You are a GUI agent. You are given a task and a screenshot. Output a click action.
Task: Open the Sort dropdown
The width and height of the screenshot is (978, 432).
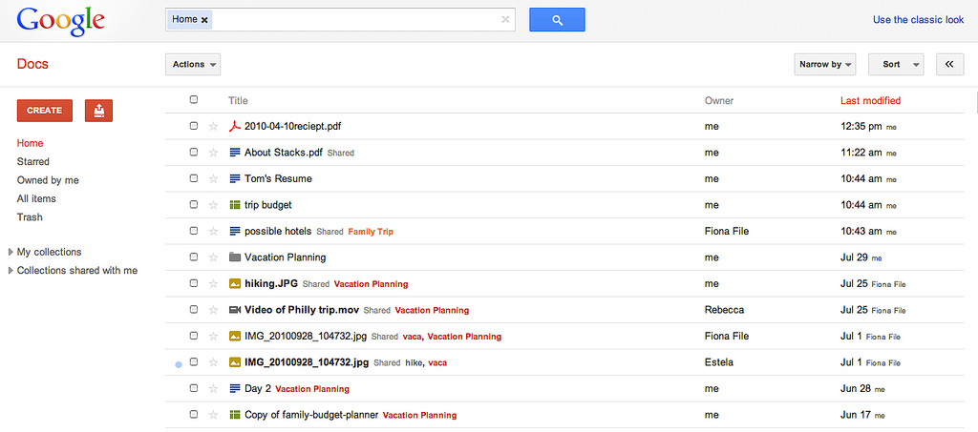(896, 64)
